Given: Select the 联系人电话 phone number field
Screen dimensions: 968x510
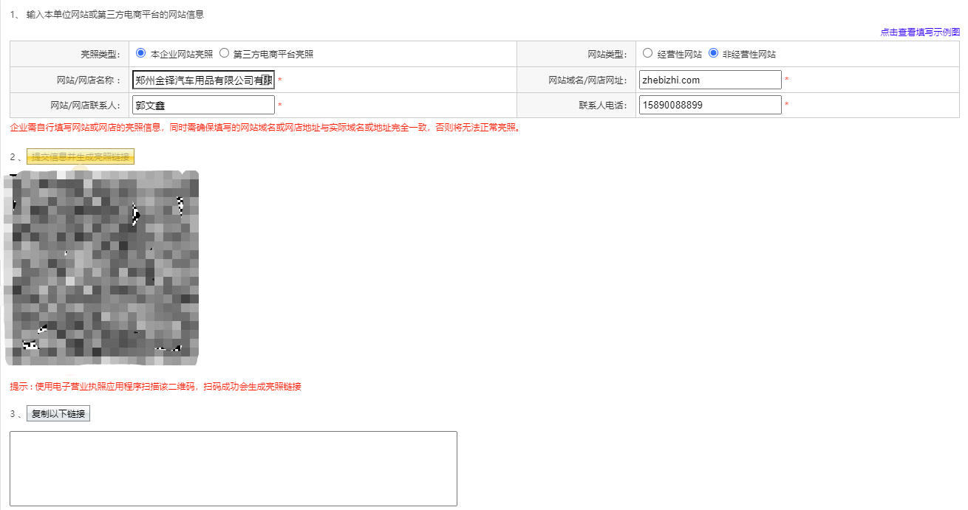Looking at the screenshot, I should pos(710,104).
